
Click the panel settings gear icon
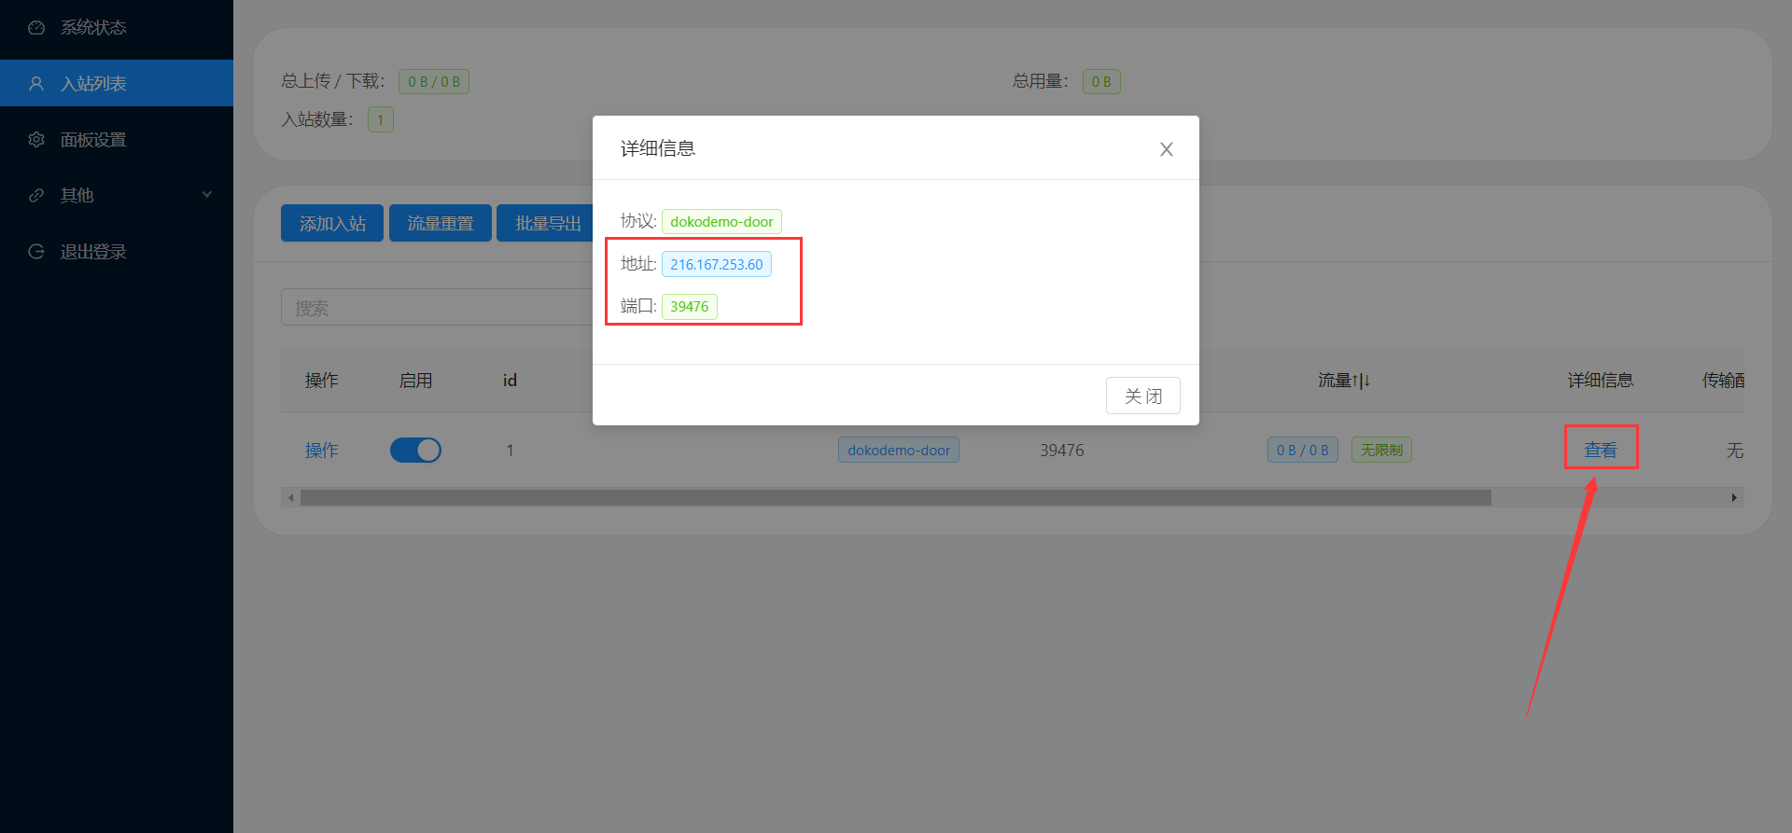[36, 140]
